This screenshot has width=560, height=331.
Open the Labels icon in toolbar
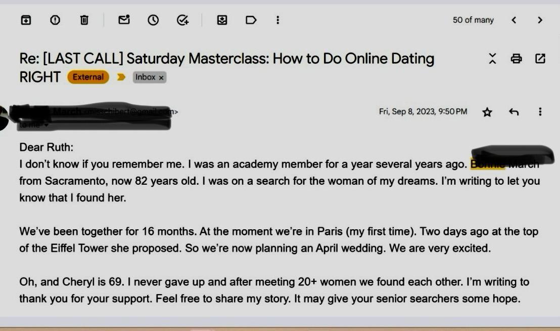[x=251, y=20]
